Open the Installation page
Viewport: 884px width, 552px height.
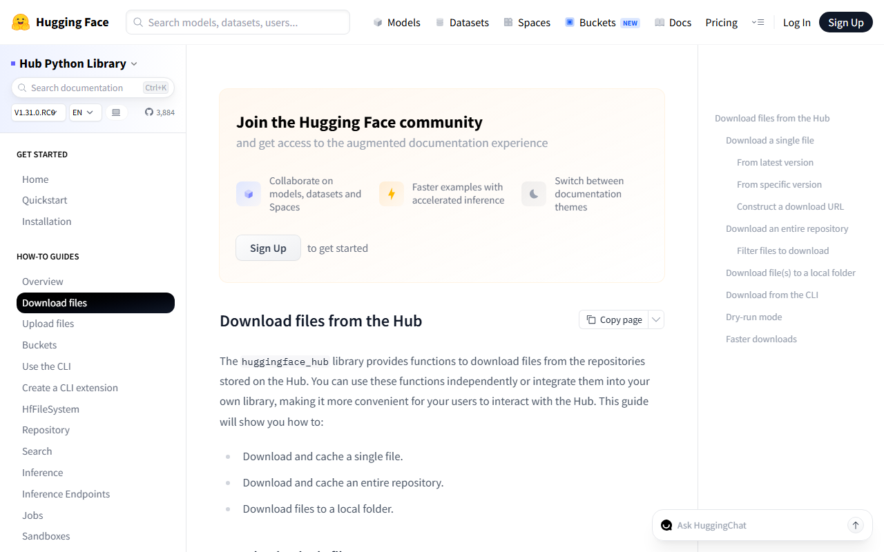47,221
